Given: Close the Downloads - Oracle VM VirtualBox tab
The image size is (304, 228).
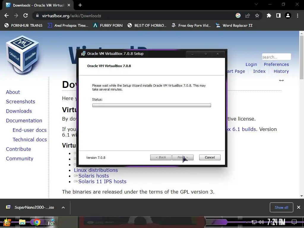Looking at the screenshot, I should pos(69,5).
